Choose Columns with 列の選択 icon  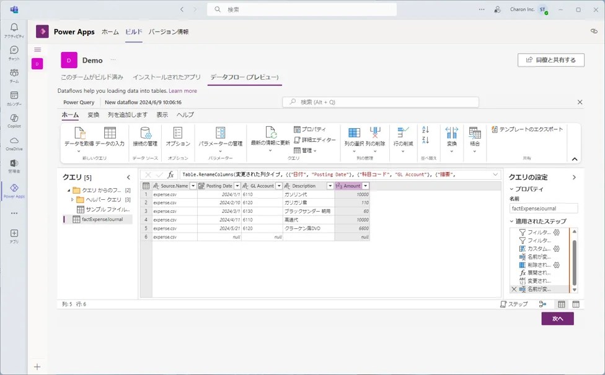(354, 133)
